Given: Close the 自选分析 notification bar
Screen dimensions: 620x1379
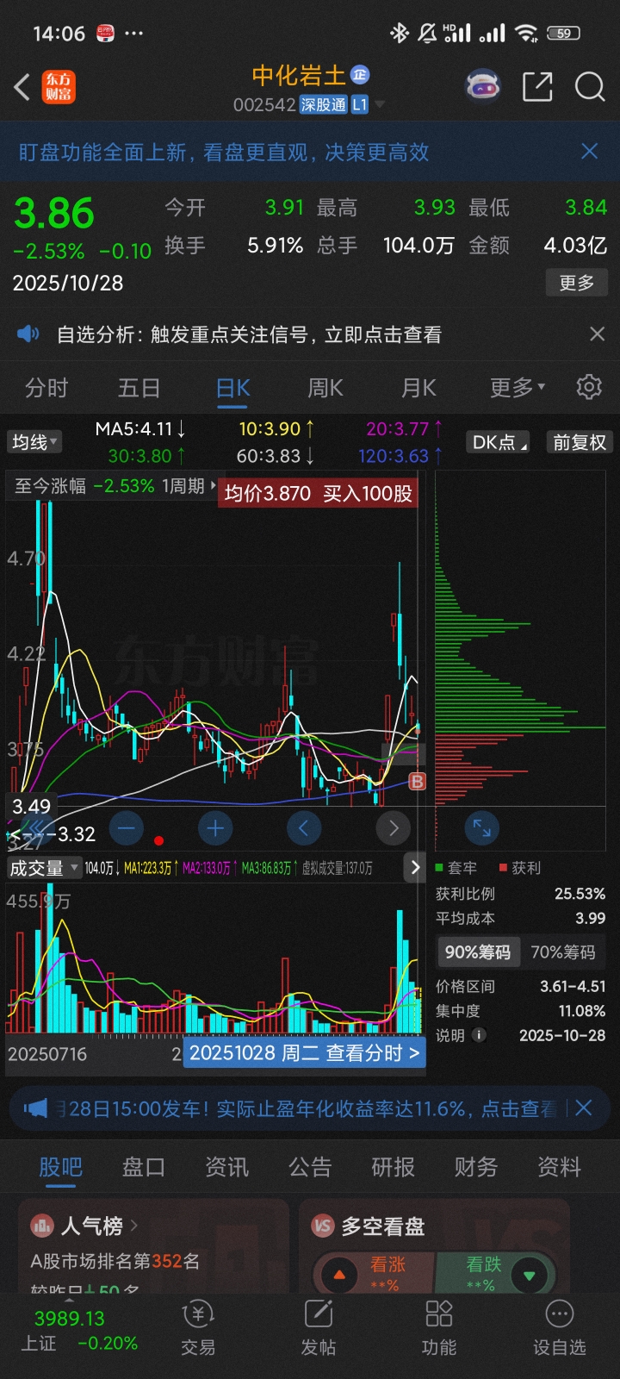Looking at the screenshot, I should (x=598, y=334).
